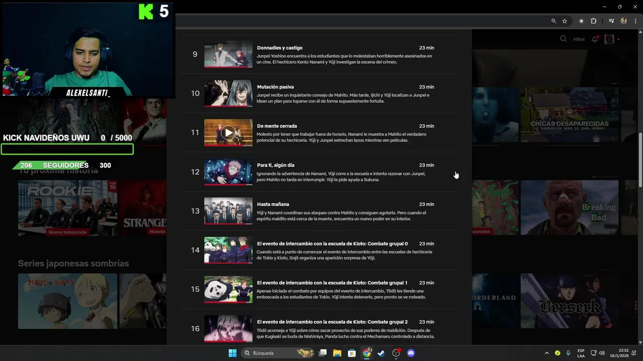Viewport: 643px width, 361px height.
Task: Click the title ending 'Combate grupal 0'
Action: point(333,244)
